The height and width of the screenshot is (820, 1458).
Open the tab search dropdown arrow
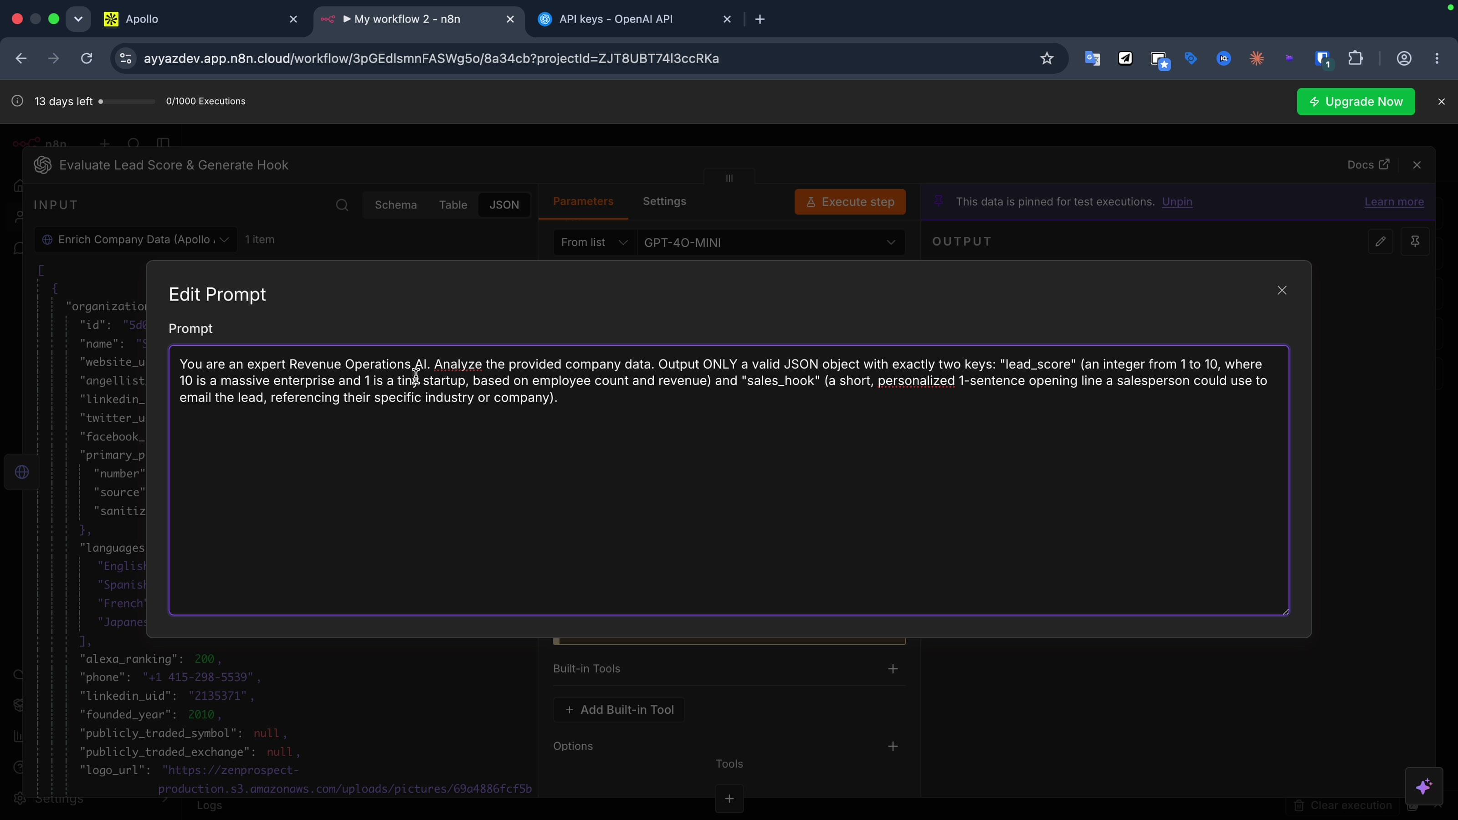(78, 19)
